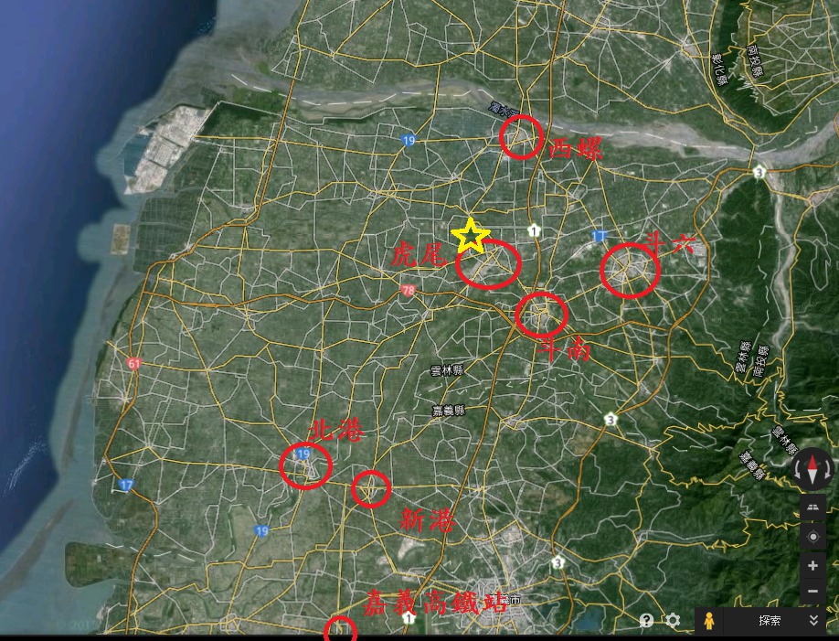Zoom out with the minus button
The image size is (839, 641).
(812, 592)
